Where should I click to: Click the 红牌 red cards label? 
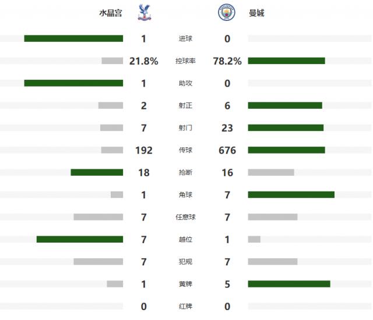coord(185,306)
